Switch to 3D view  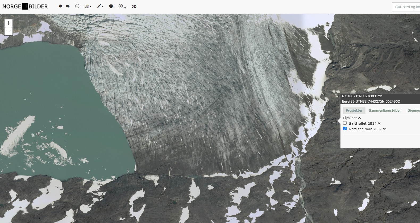[x=134, y=6]
